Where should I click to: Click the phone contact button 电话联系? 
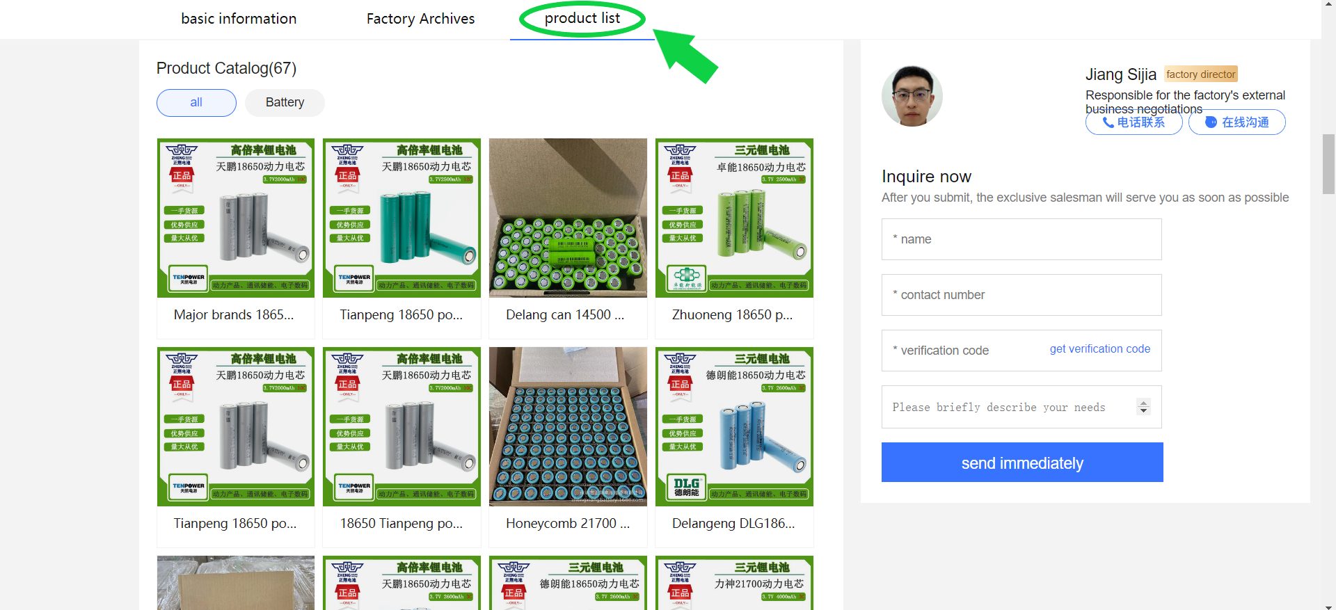click(1134, 122)
